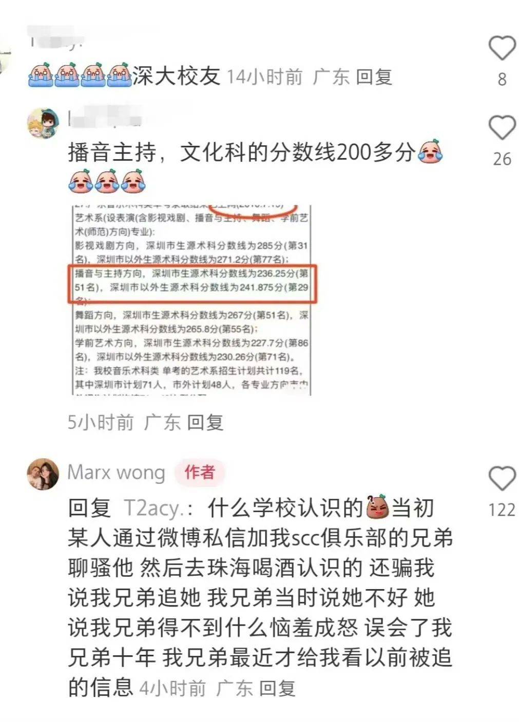Screen dimensions: 519x722
Task: Like the 播音主持 comment heart showing 26
Action: [502, 127]
